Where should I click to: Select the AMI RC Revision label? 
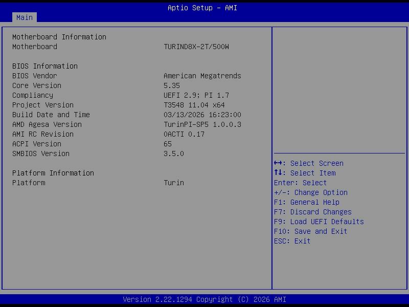(43, 134)
